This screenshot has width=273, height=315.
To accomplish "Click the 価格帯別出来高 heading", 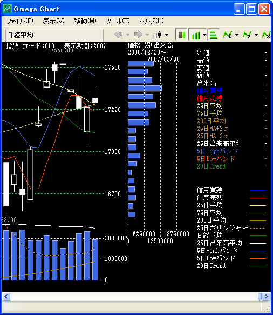I will pos(151,45).
